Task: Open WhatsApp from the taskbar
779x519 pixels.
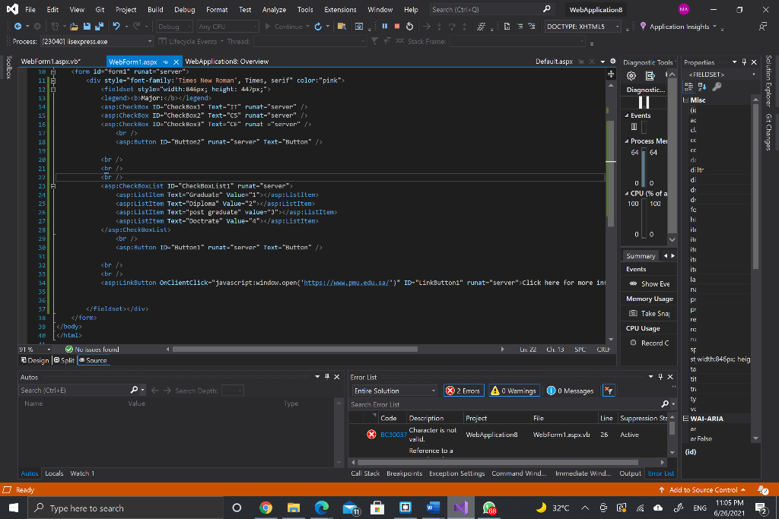Action: 491,508
